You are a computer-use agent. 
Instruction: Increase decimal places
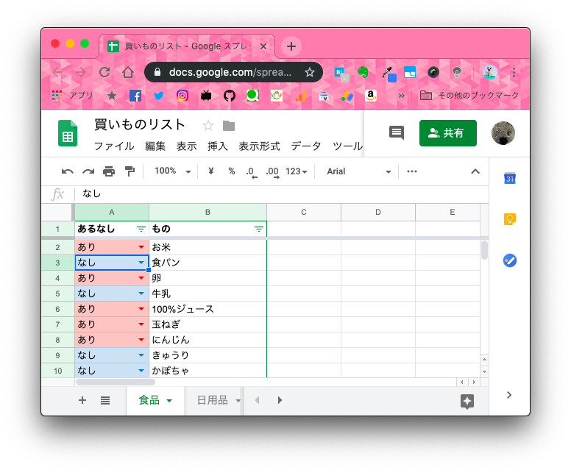pos(272,172)
